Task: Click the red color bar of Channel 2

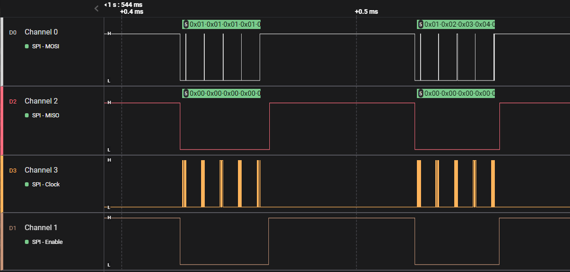Action: click(x=2, y=121)
